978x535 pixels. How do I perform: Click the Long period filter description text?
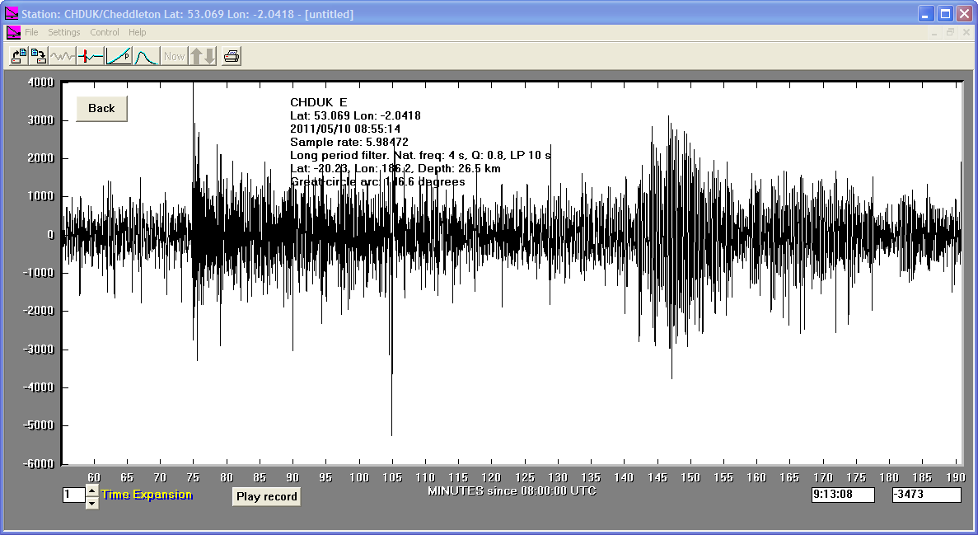[420, 155]
